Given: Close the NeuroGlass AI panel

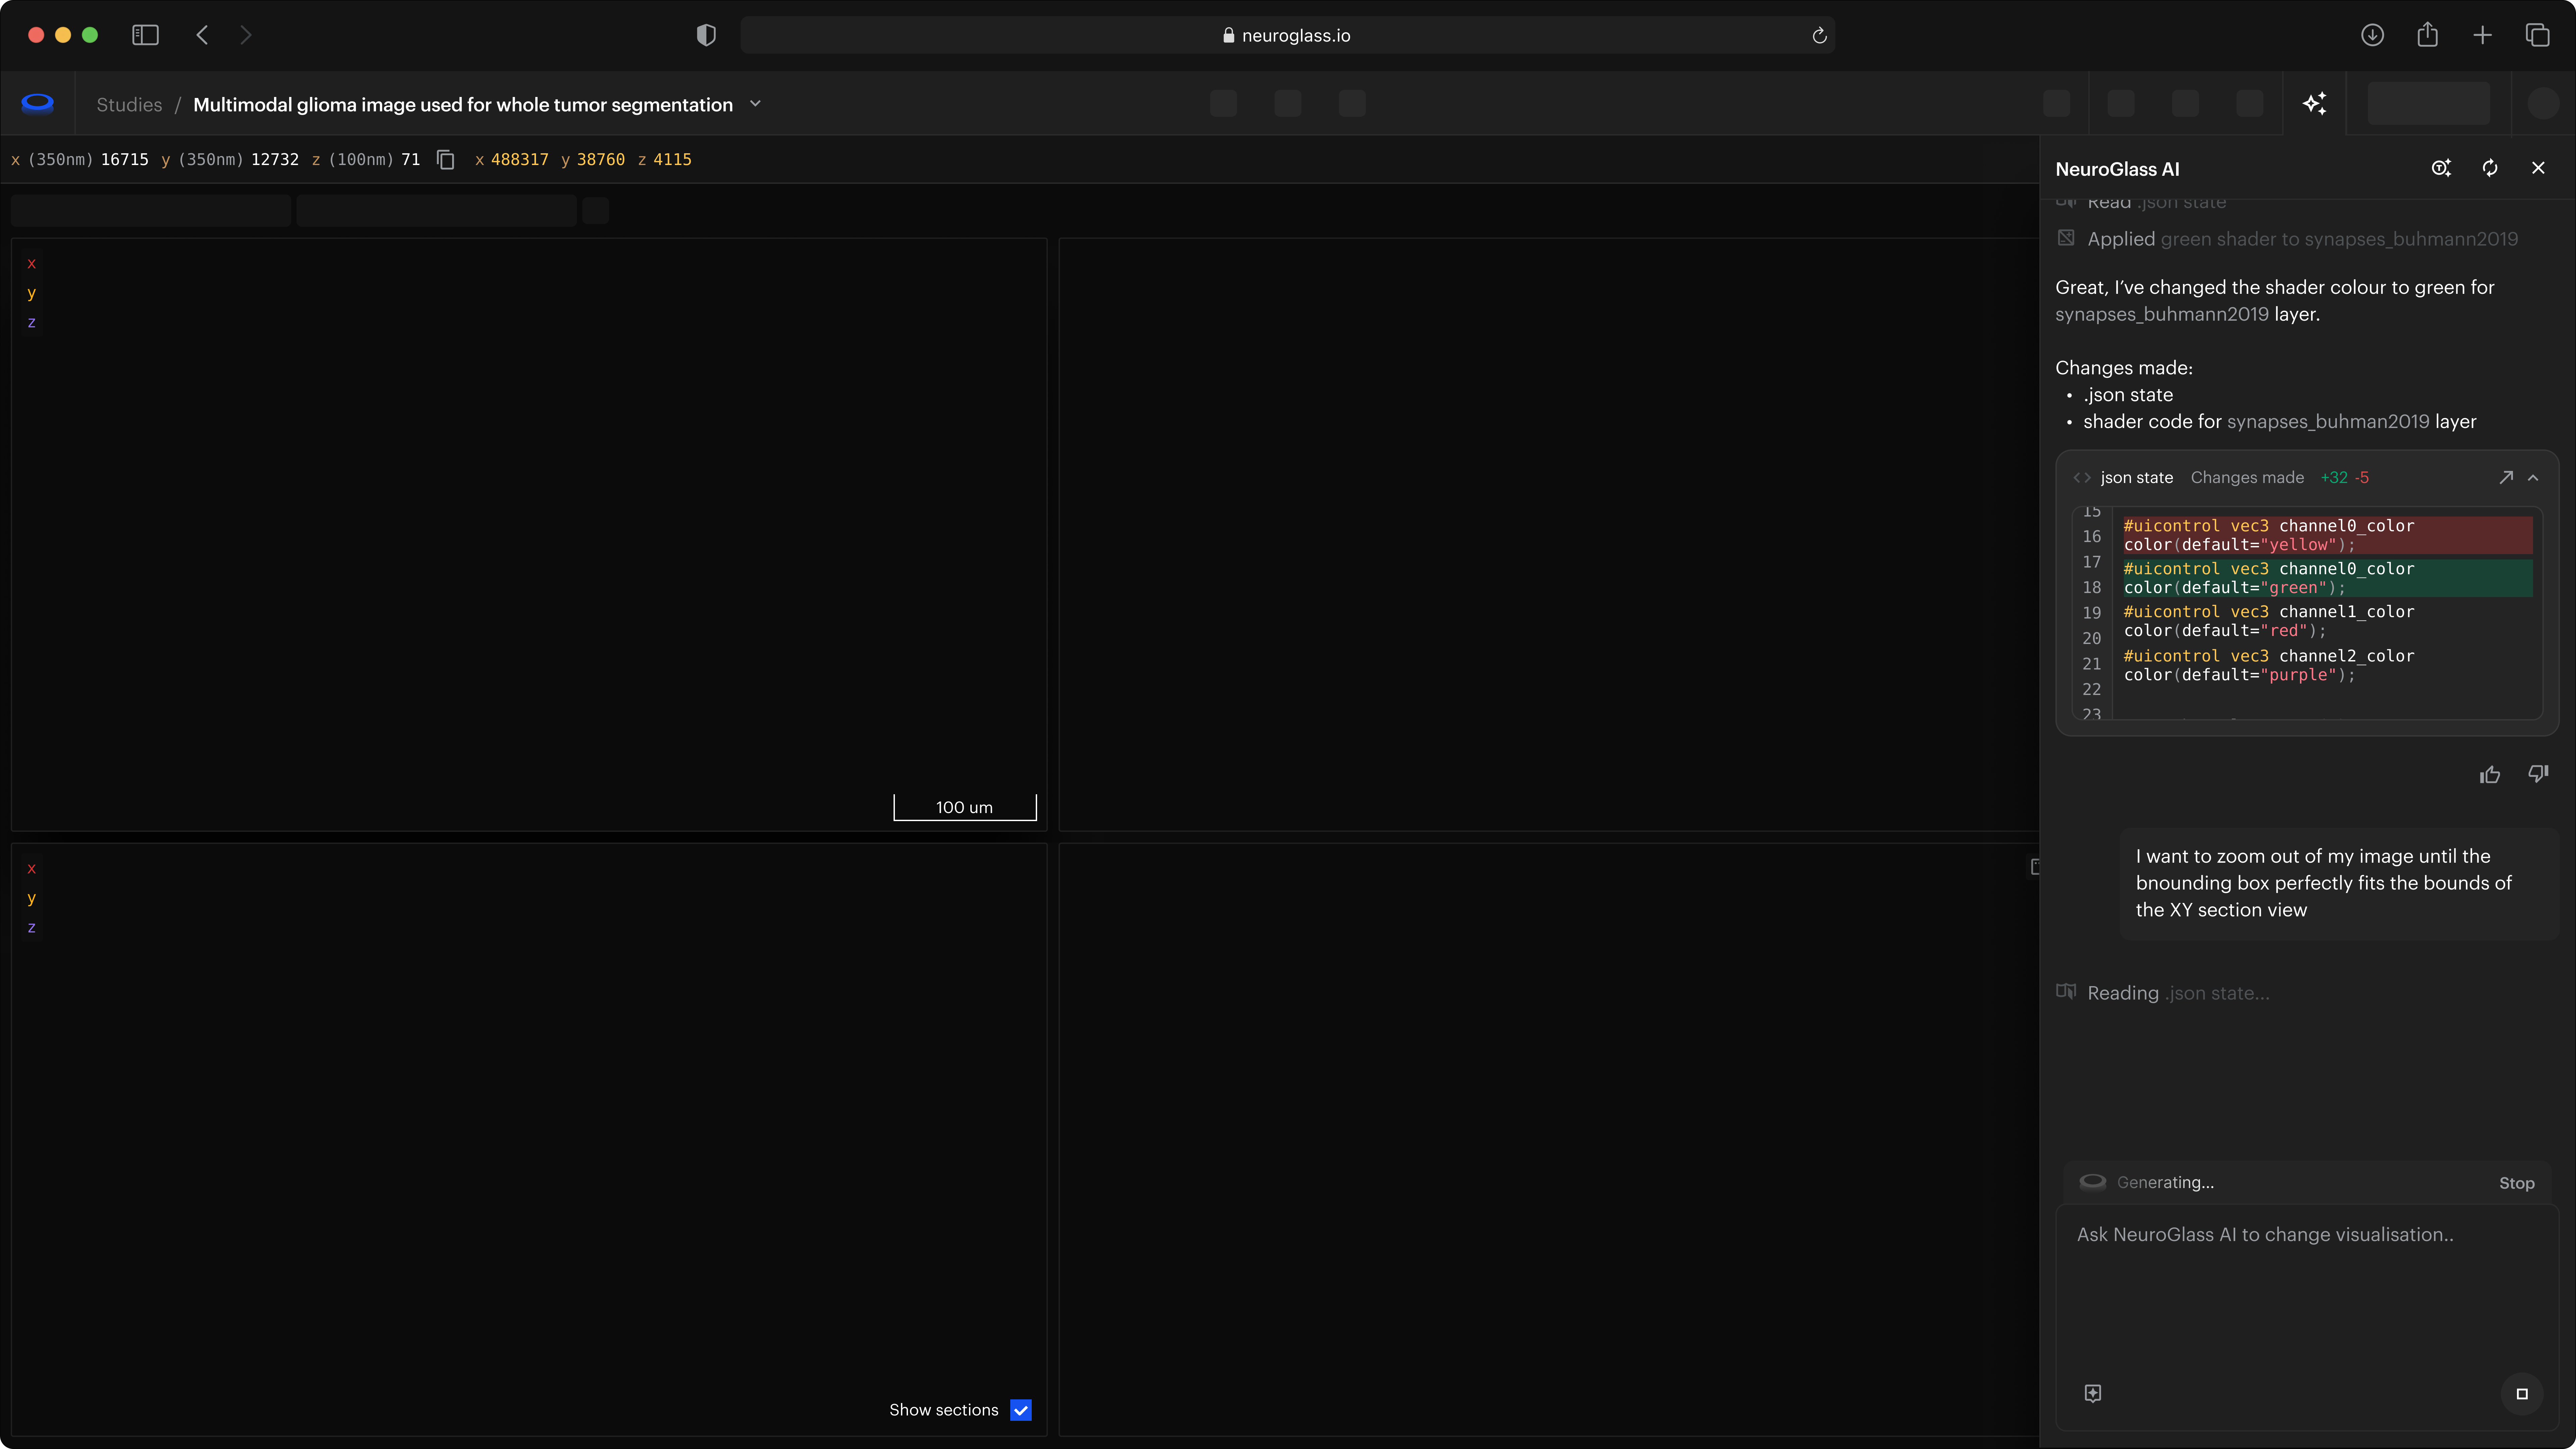Looking at the screenshot, I should 2538,168.
